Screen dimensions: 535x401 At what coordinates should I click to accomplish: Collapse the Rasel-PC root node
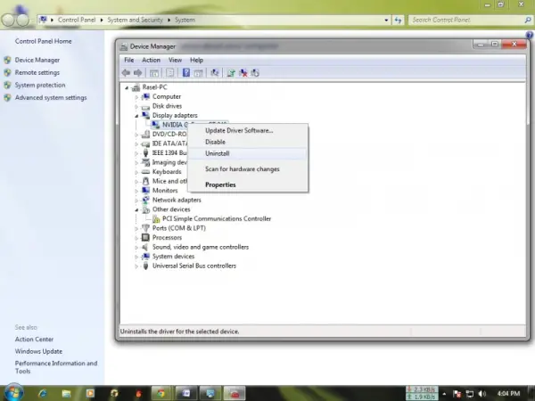point(127,88)
